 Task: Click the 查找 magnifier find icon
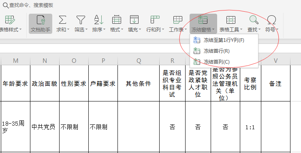coord(254,20)
